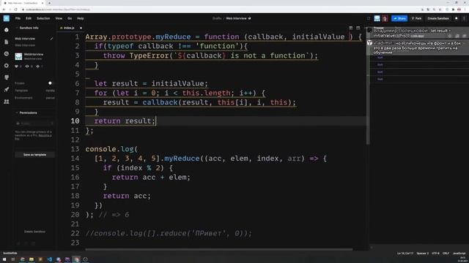Viewport: 469px width, 263px height.
Task: Click the Ln Col status bar entry
Action: (405, 254)
